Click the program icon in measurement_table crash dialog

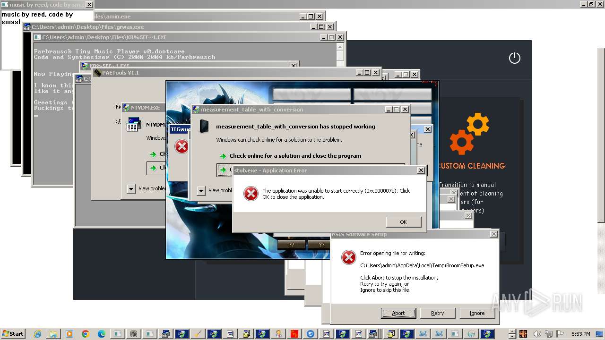[204, 127]
